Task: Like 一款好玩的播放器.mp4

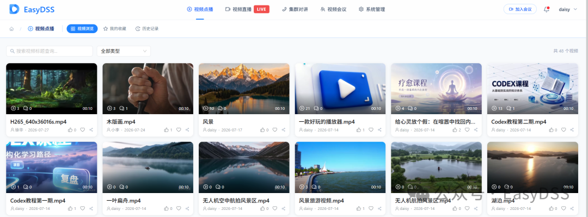Action: (x=359, y=129)
